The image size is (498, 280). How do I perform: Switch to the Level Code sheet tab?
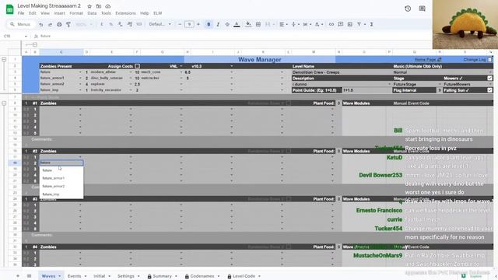pos(244,276)
